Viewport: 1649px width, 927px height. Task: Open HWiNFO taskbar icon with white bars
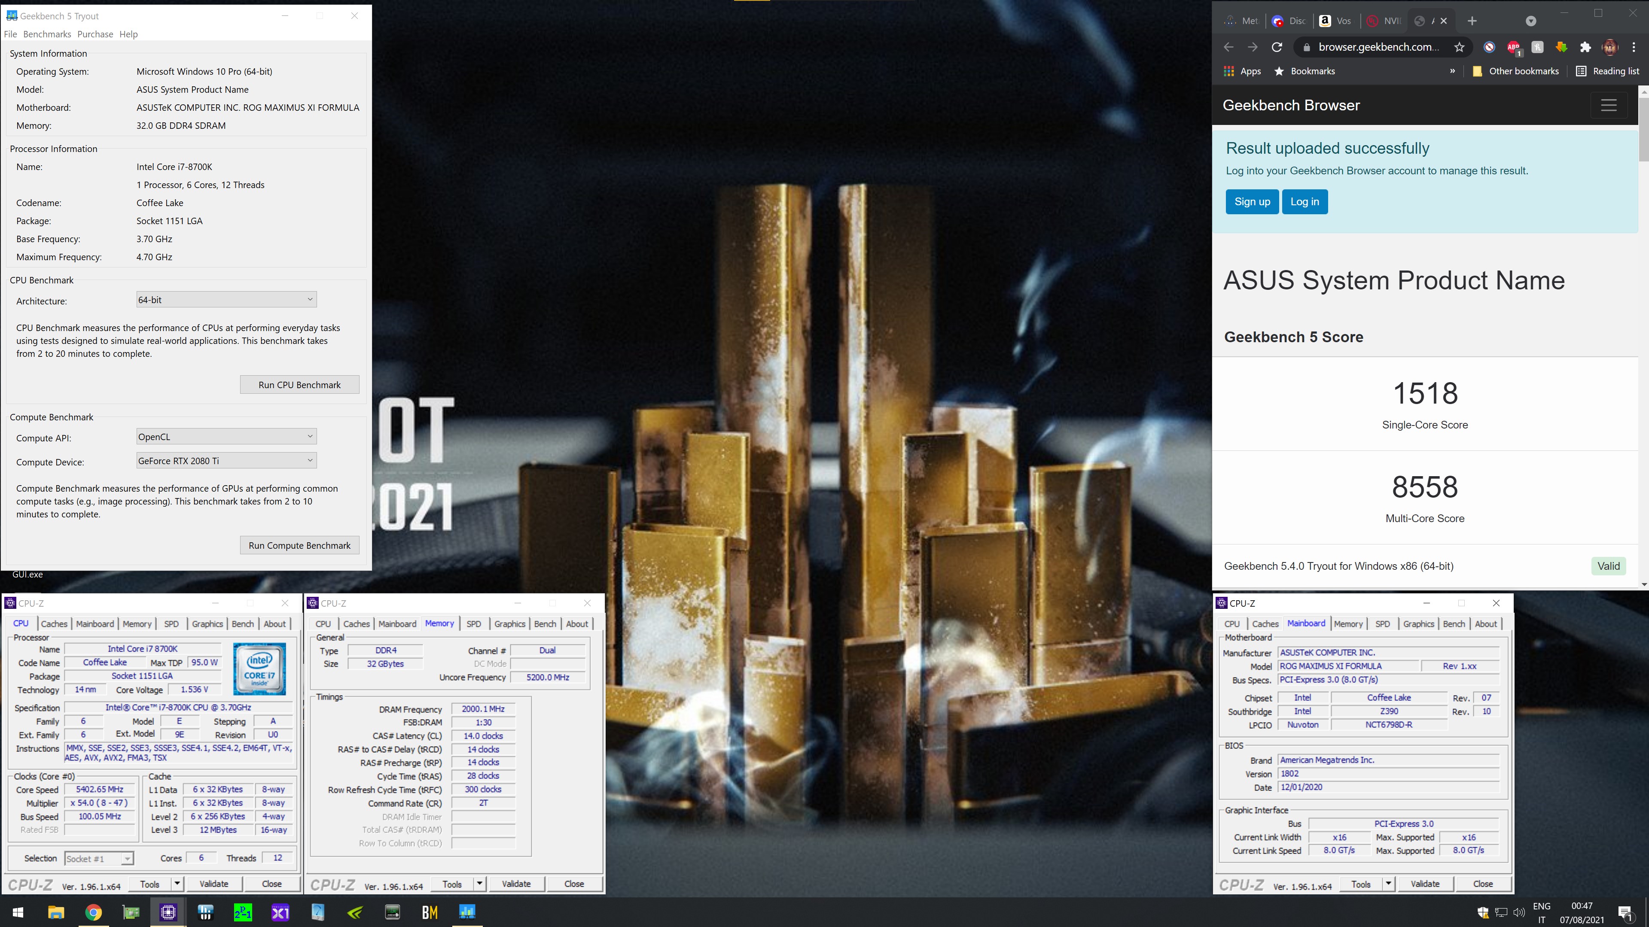point(205,912)
